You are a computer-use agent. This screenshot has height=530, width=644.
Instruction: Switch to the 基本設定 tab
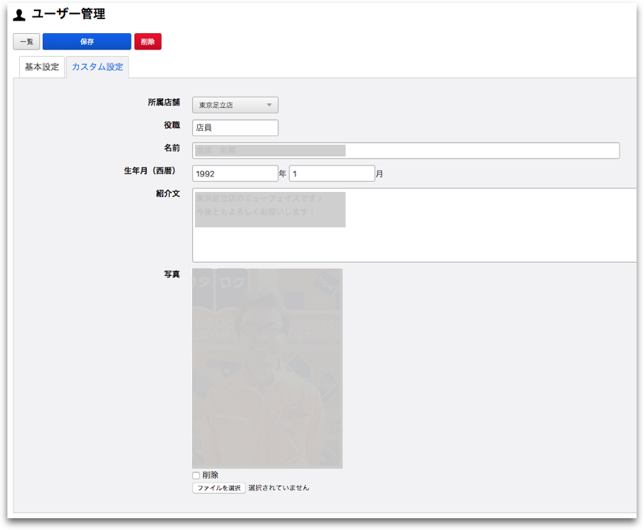42,67
